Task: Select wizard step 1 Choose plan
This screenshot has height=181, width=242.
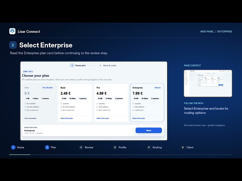Action: tap(78, 65)
